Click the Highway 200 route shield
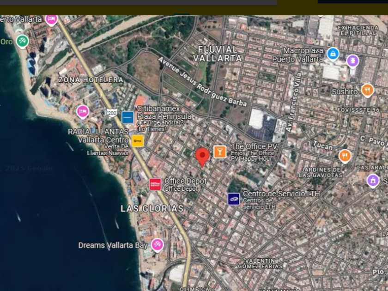The image size is (388, 291). coord(112,113)
